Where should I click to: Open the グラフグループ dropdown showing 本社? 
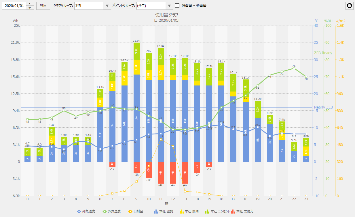point(92,6)
